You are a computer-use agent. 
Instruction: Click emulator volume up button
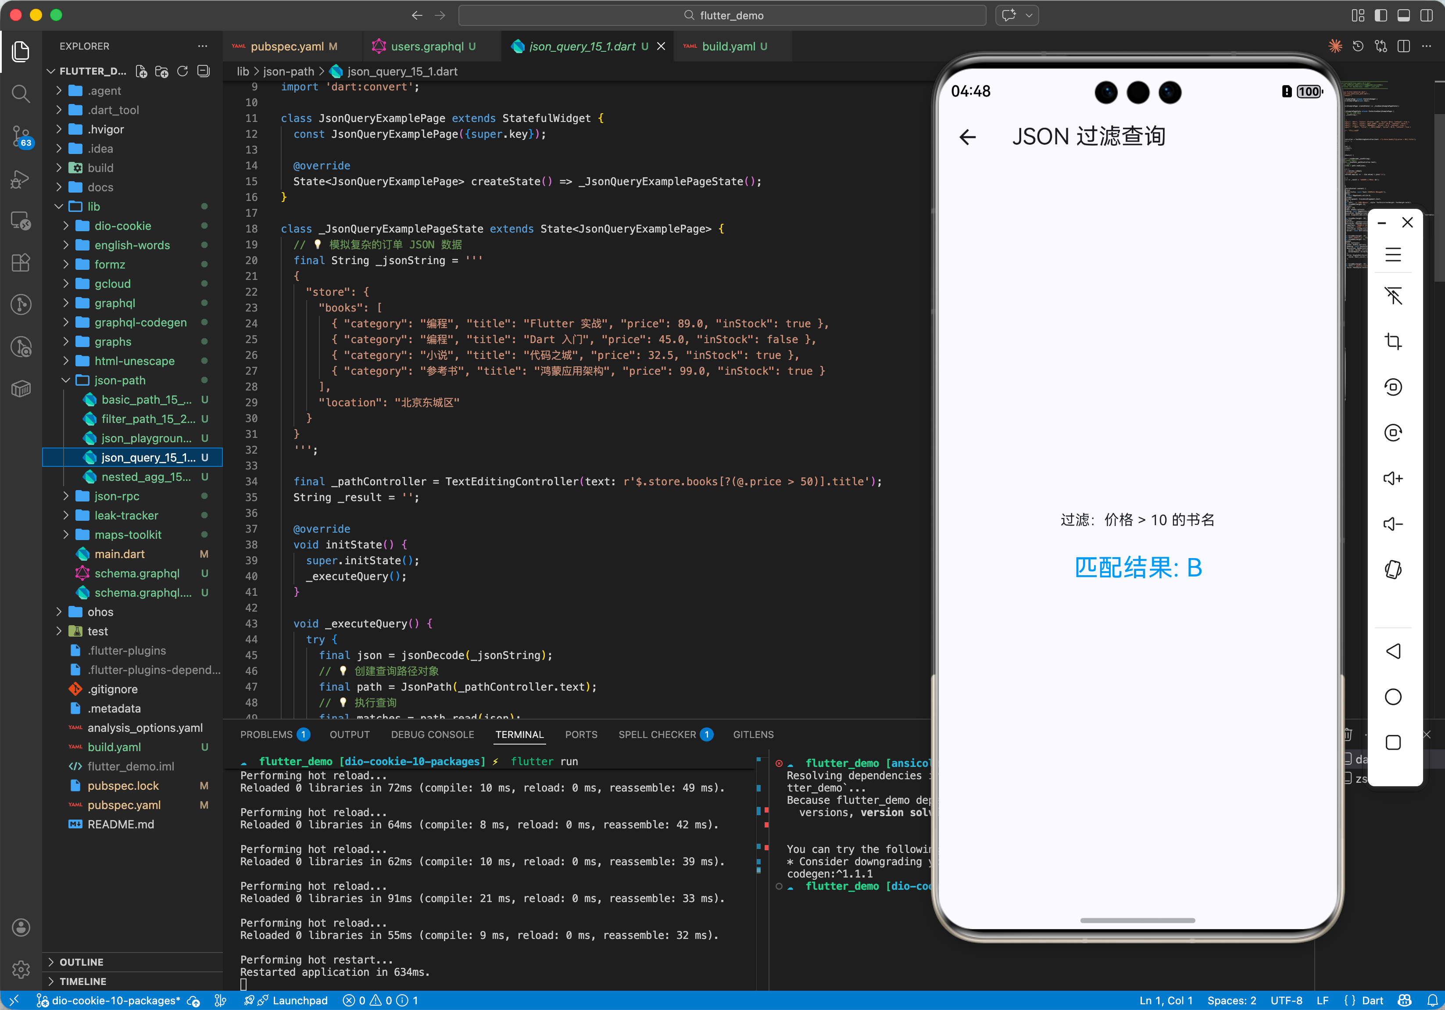pos(1393,479)
